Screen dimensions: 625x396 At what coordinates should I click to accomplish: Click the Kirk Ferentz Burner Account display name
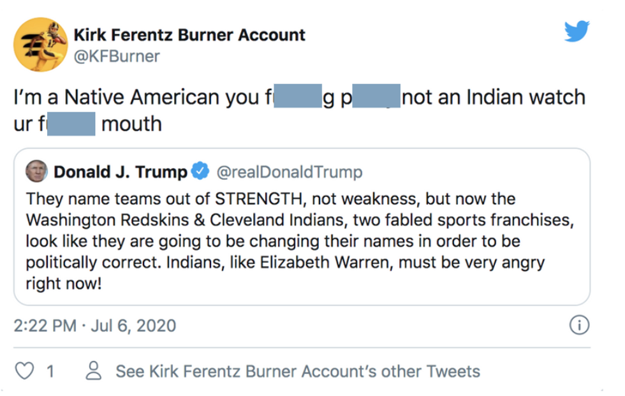click(189, 34)
